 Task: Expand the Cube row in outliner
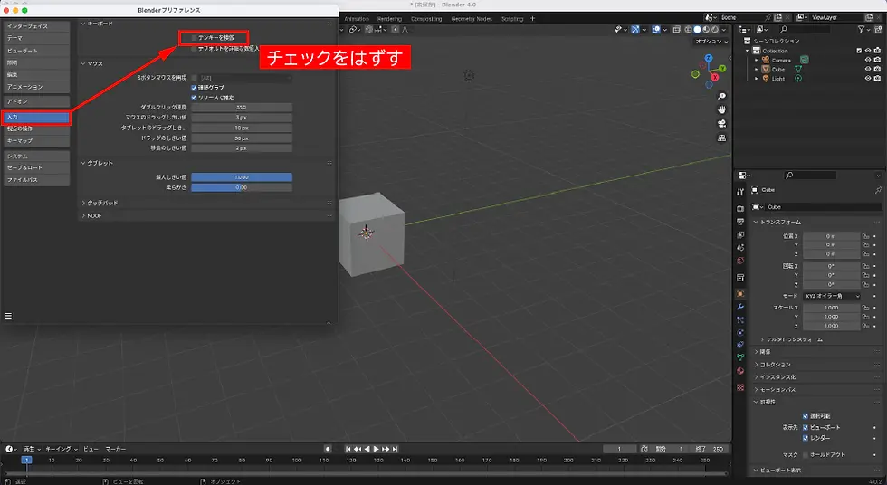(757, 69)
